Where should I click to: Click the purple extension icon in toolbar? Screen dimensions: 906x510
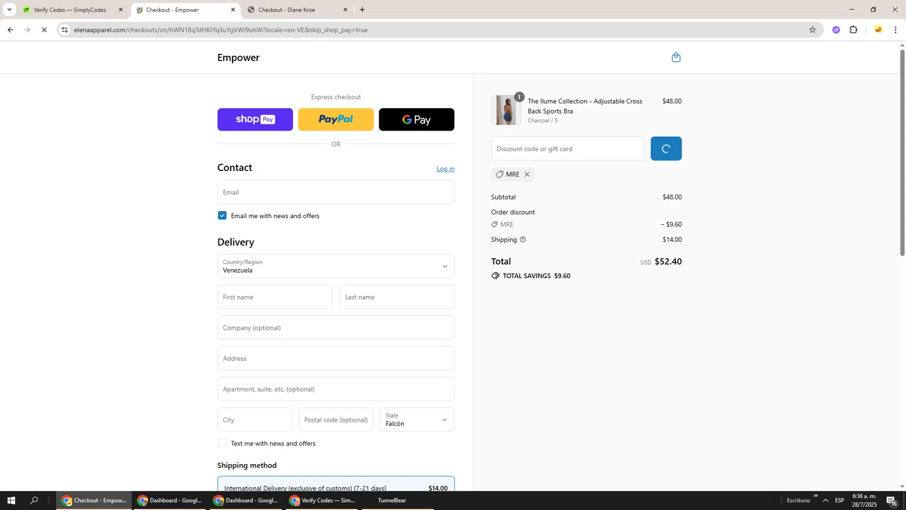tap(836, 30)
